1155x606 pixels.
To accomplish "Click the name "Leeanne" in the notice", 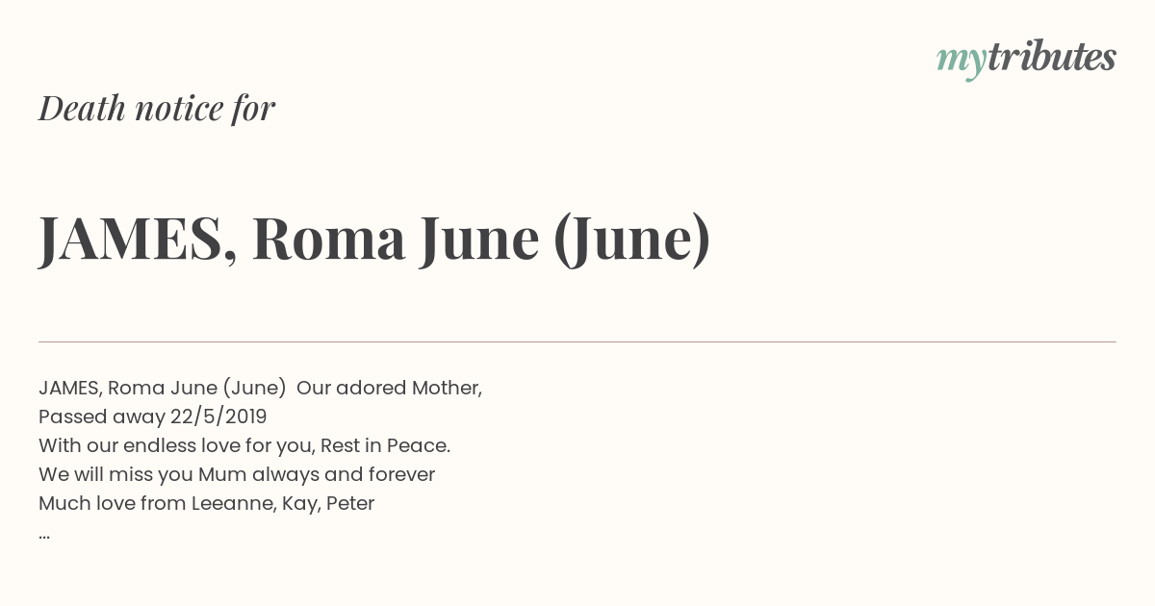I will pos(234,503).
